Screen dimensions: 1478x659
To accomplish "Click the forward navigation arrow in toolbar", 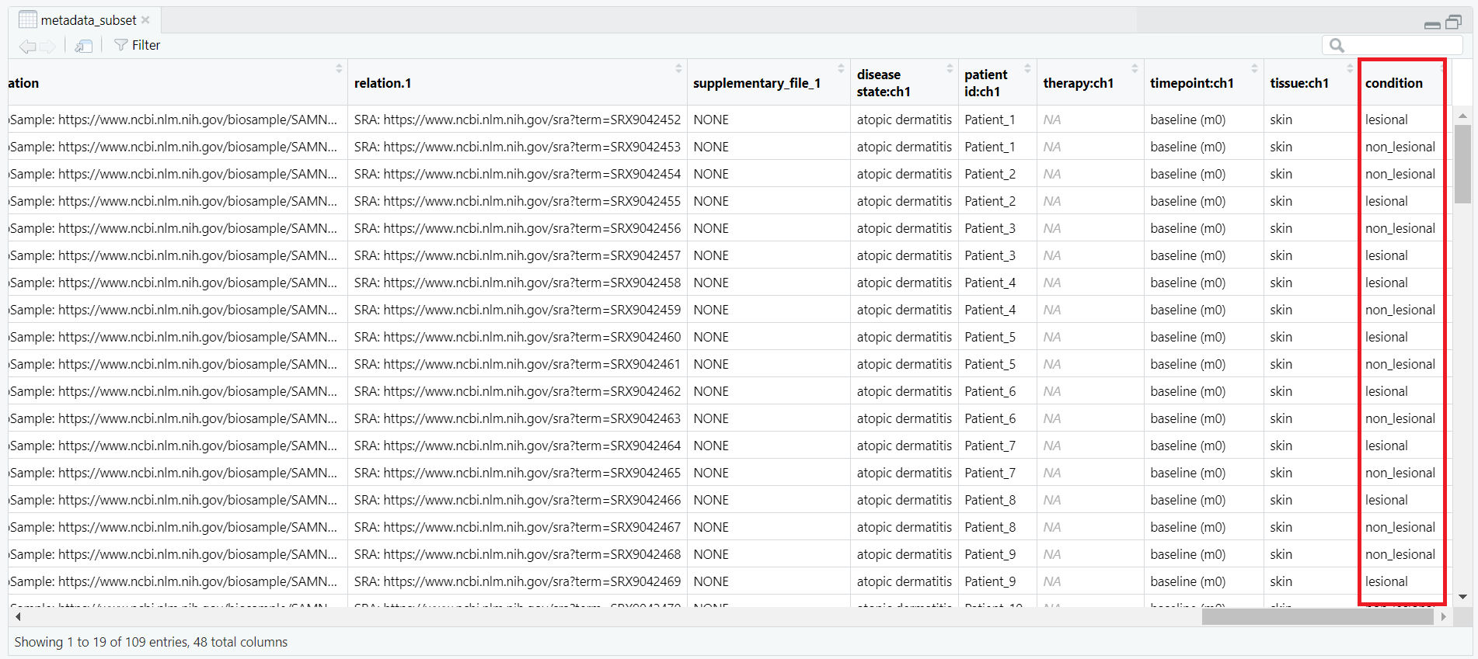I will point(47,46).
